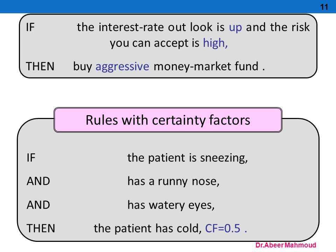Click 'the patient is sneezing,' line
336x252 pixels.
[x=188, y=158]
